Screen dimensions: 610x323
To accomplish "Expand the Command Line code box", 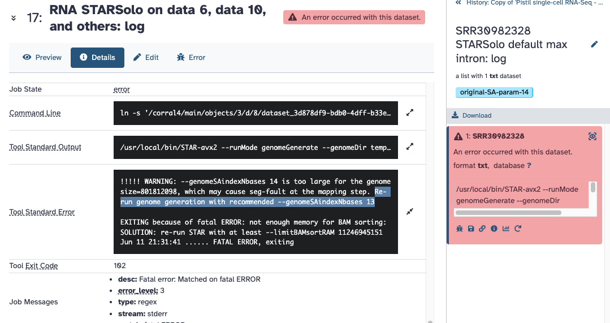I will point(410,113).
